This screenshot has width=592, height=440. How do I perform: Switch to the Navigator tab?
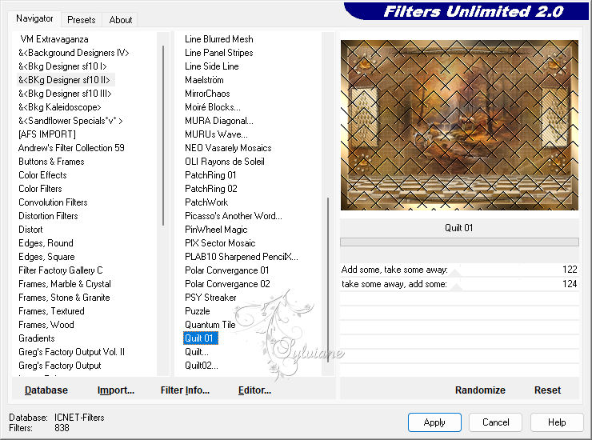coord(34,18)
